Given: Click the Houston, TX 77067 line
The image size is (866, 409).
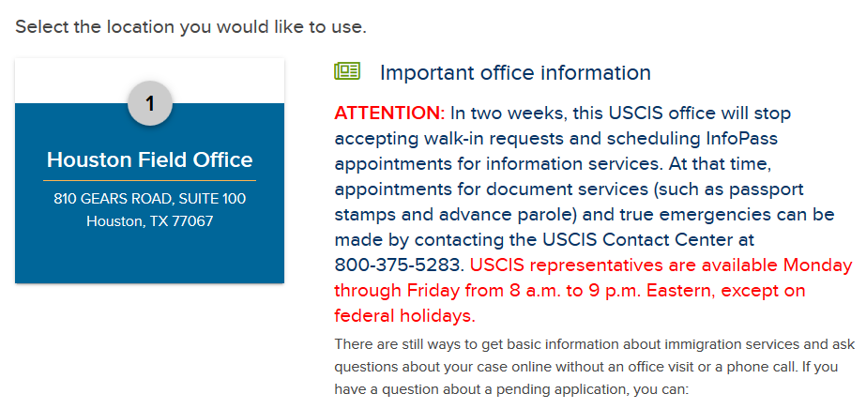Looking at the screenshot, I should [x=150, y=221].
